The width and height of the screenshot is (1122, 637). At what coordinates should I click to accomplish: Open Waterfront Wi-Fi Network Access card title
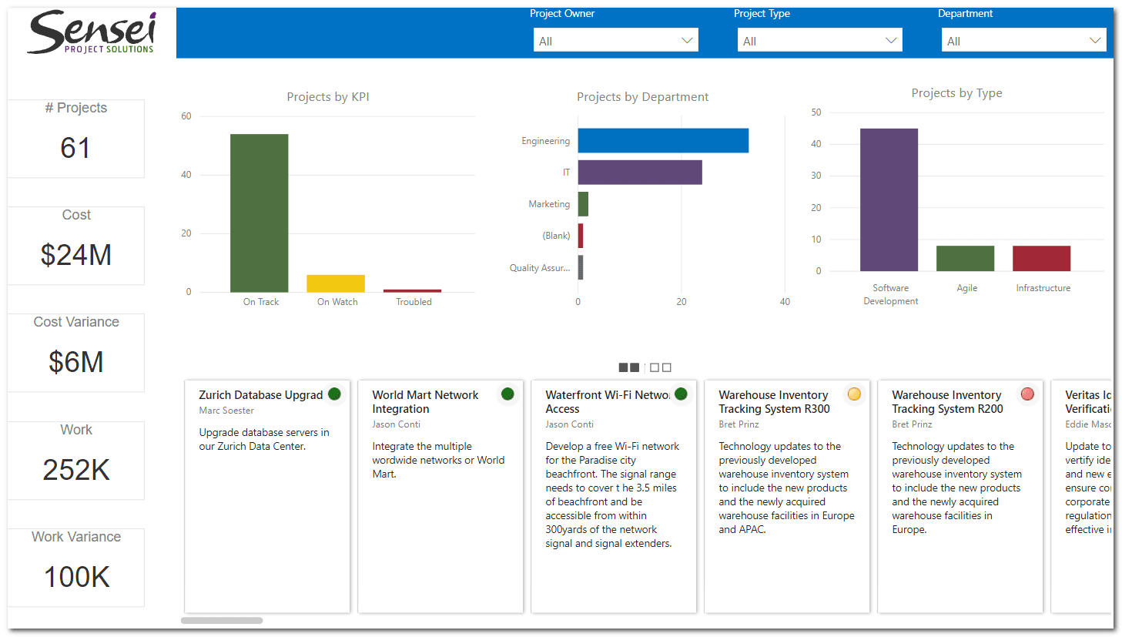608,402
